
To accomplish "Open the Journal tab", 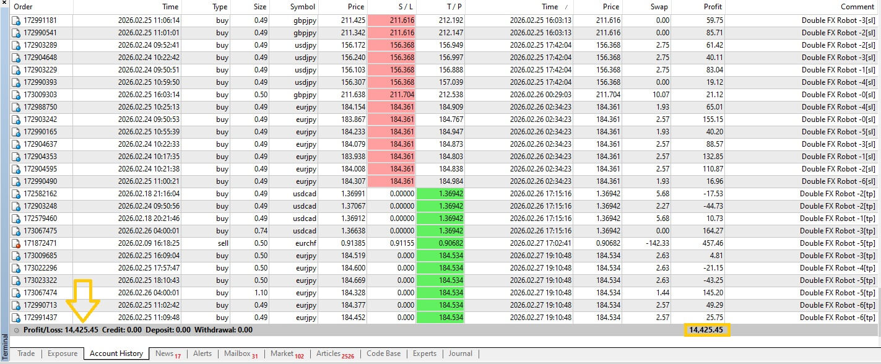I will coord(461,353).
